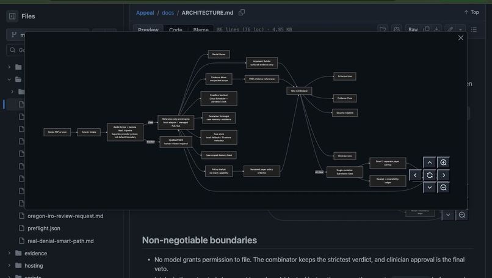Image resolution: width=492 pixels, height=278 pixels.
Task: Open more edit options dropdown
Action: (461, 29)
